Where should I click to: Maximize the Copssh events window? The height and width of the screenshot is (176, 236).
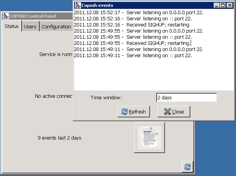[223, 5]
